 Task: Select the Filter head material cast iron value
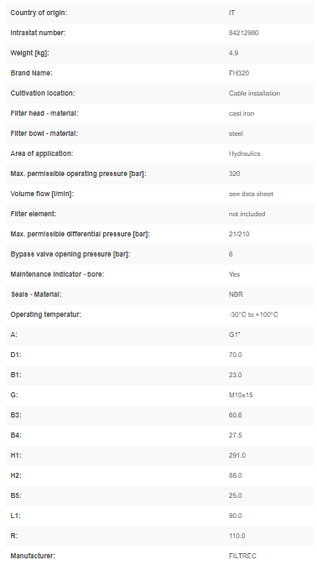[242, 113]
